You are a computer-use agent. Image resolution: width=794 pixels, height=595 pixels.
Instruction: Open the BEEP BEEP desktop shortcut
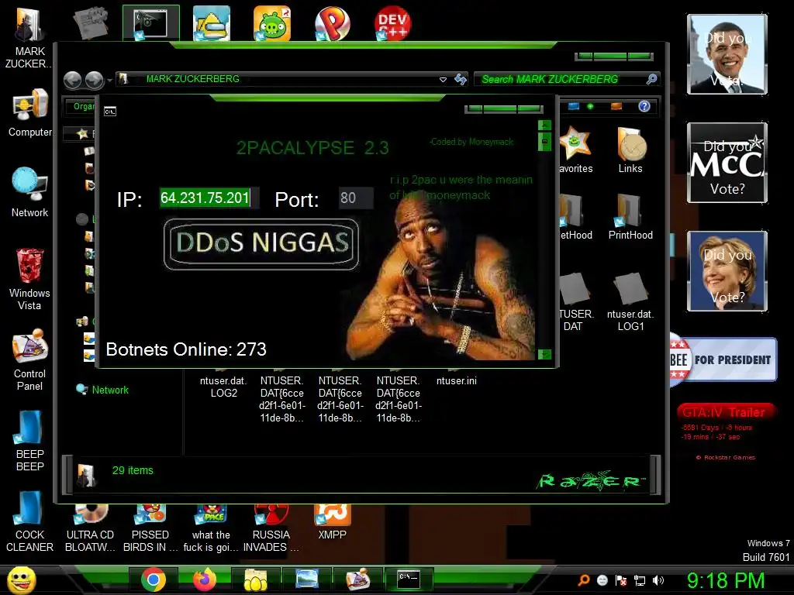point(29,440)
